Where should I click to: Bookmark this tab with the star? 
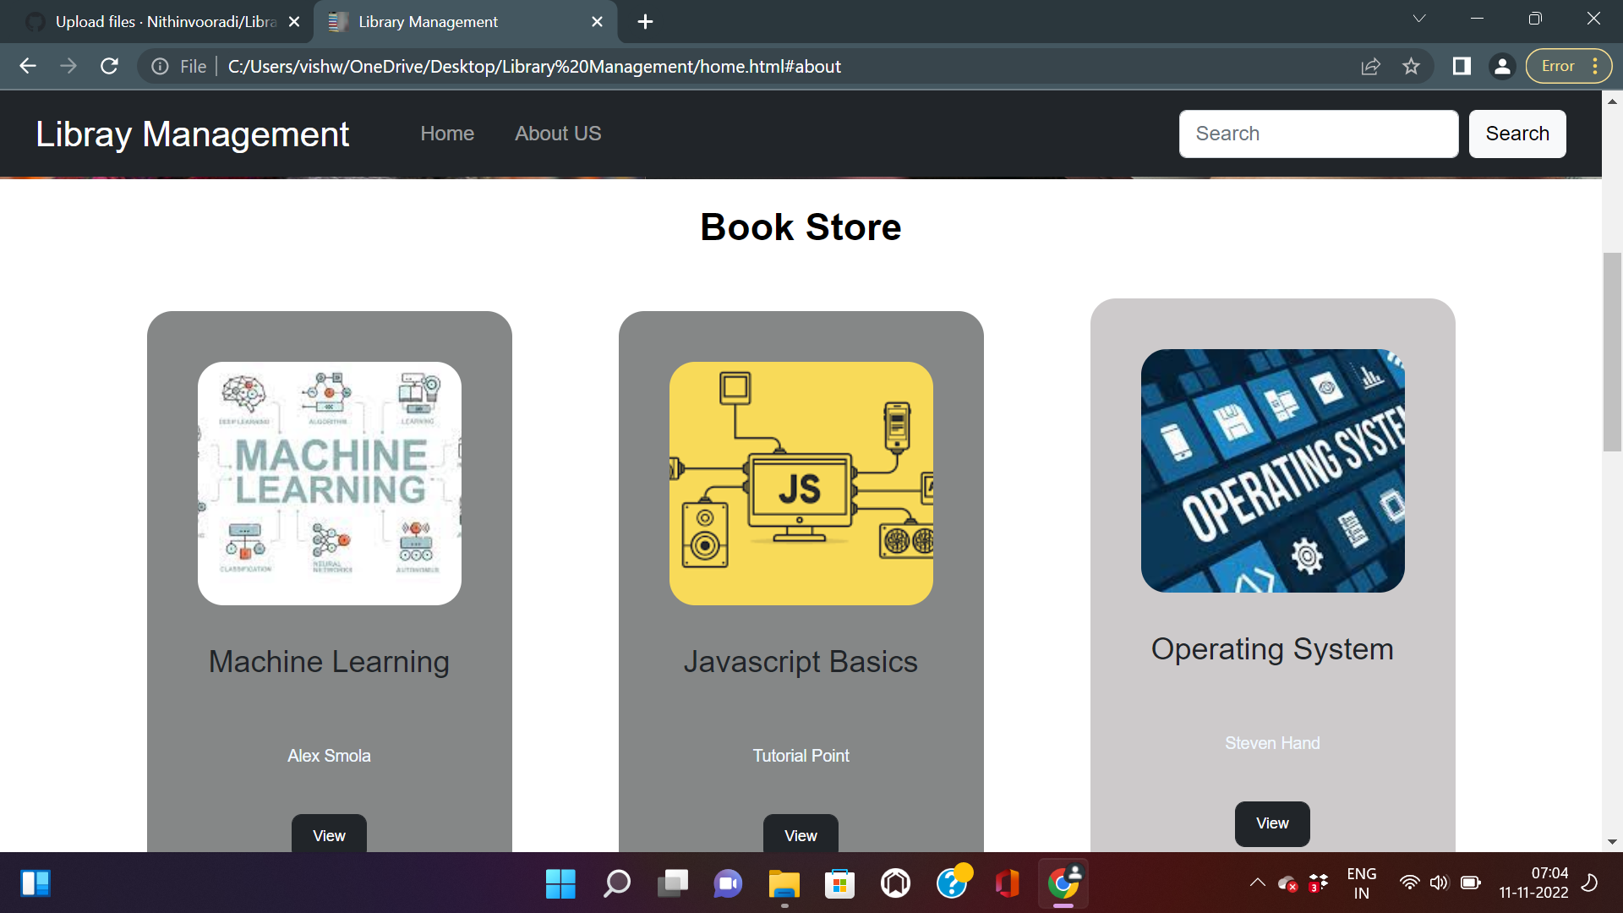tap(1411, 66)
